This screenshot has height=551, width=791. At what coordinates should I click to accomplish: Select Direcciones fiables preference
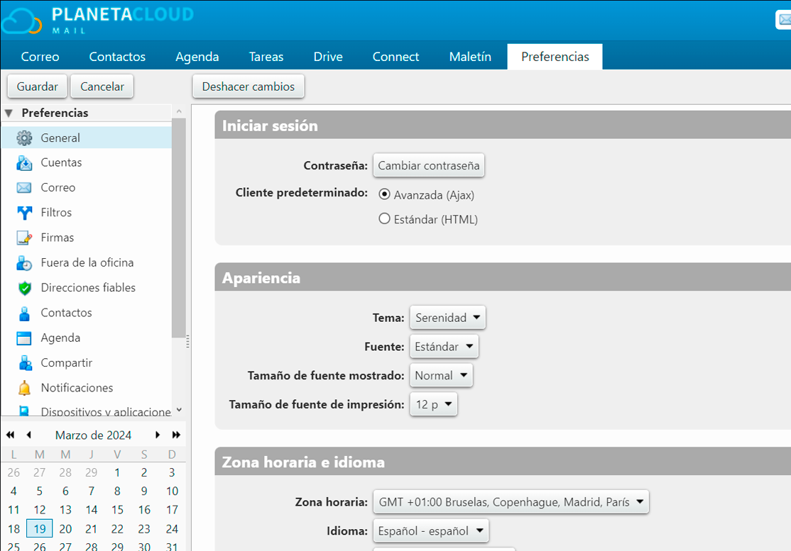click(87, 288)
